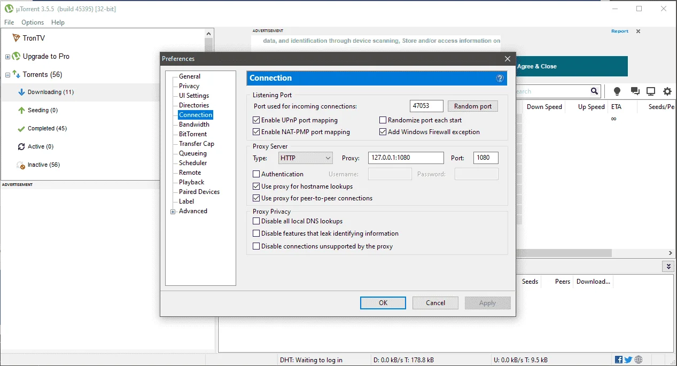Expand the Advanced tree node
677x366 pixels.
(173, 212)
